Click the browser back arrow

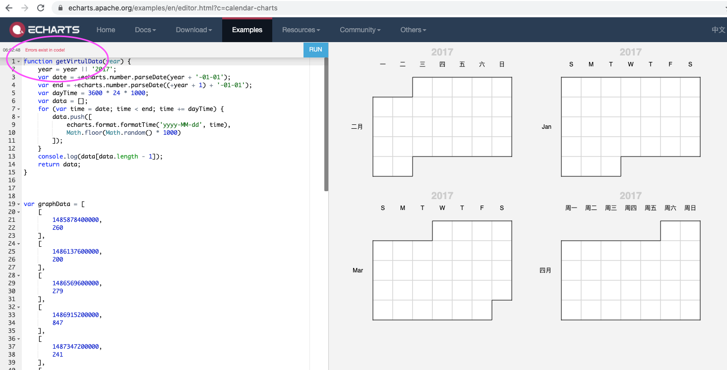[x=10, y=8]
